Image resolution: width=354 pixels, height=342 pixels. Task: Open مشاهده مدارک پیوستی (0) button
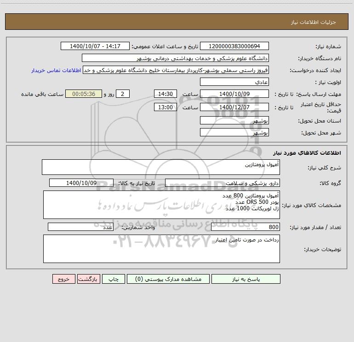(168, 279)
